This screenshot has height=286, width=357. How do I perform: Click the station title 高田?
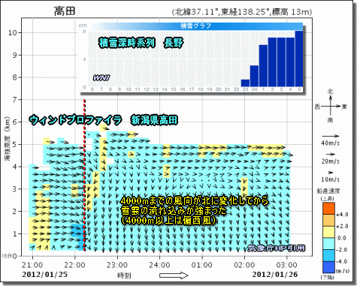65,11
